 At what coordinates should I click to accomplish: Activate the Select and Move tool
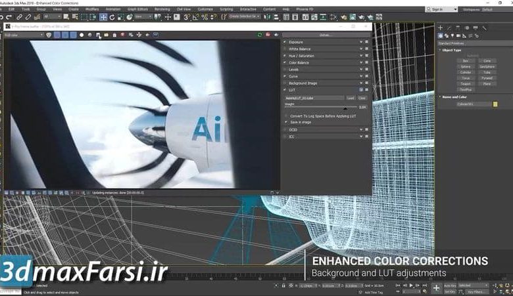tap(103, 17)
